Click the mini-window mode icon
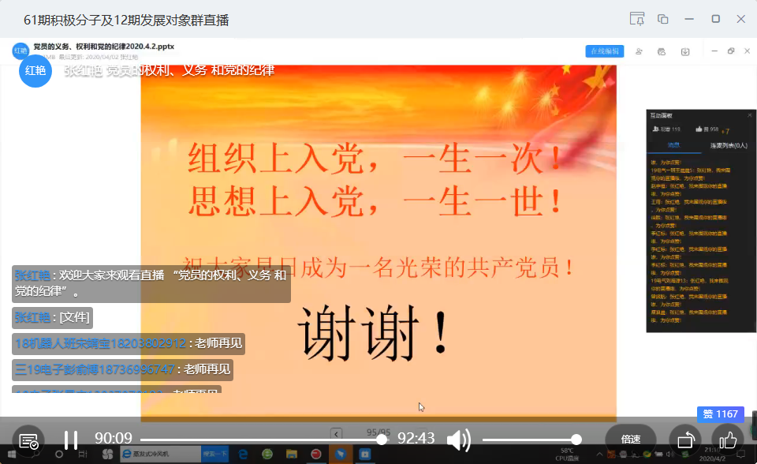Screen dimensions: 757x464 pos(663,19)
